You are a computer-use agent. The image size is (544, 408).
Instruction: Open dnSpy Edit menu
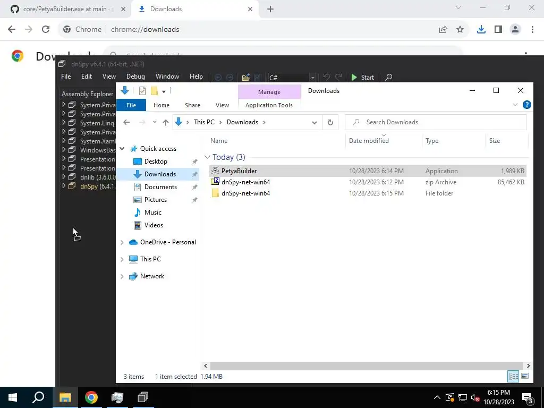tap(87, 76)
